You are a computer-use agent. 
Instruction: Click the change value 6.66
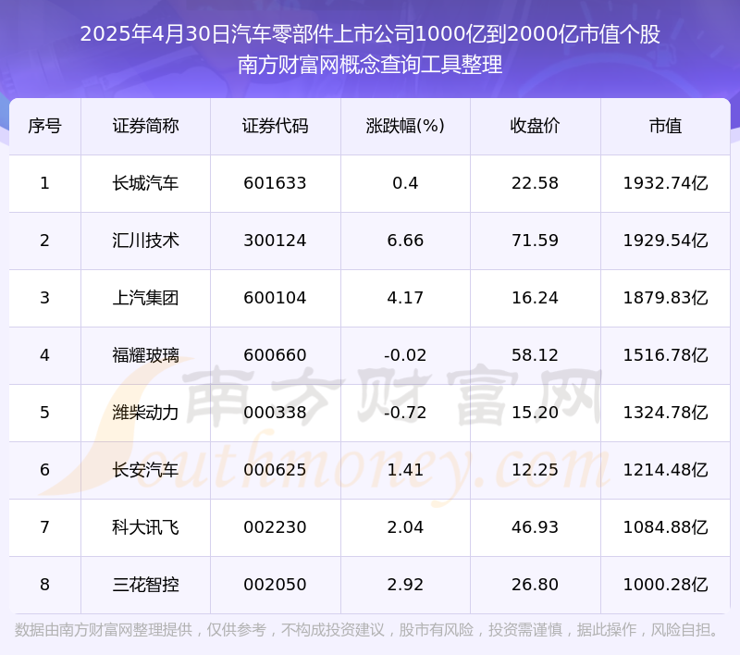pos(405,241)
